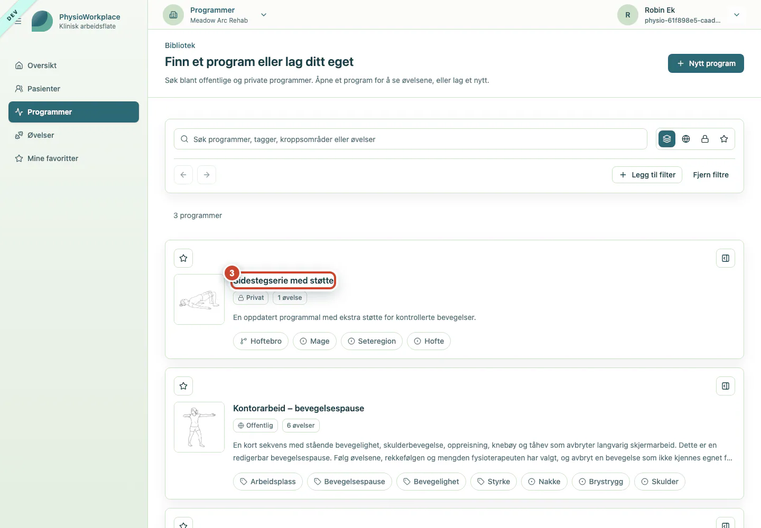Open Oversikt in the sidebar
The width and height of the screenshot is (761, 528).
(73, 65)
